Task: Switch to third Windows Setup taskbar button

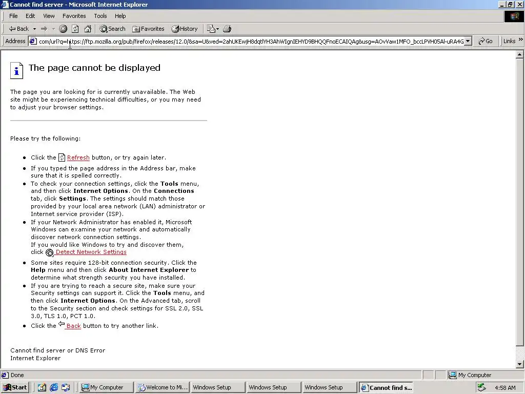Action: point(330,388)
